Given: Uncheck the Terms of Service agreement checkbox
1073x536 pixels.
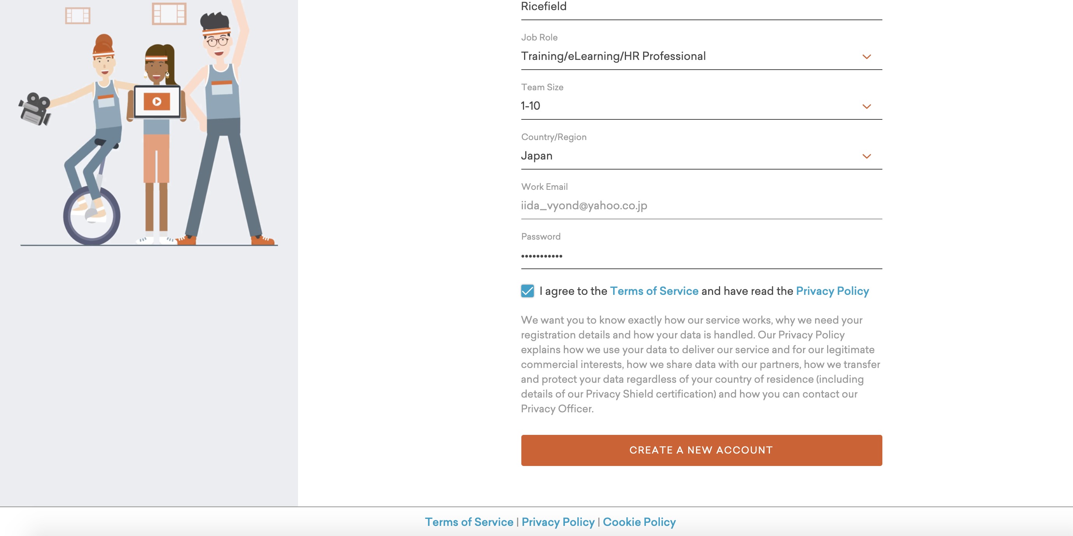Looking at the screenshot, I should coord(527,291).
